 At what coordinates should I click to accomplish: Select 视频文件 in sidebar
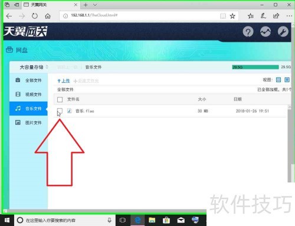(28, 94)
